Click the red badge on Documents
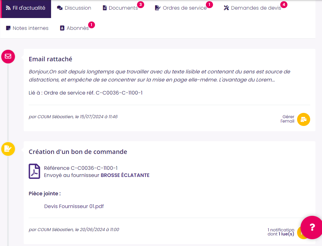Image resolution: width=322 pixels, height=246 pixels. click(x=141, y=5)
